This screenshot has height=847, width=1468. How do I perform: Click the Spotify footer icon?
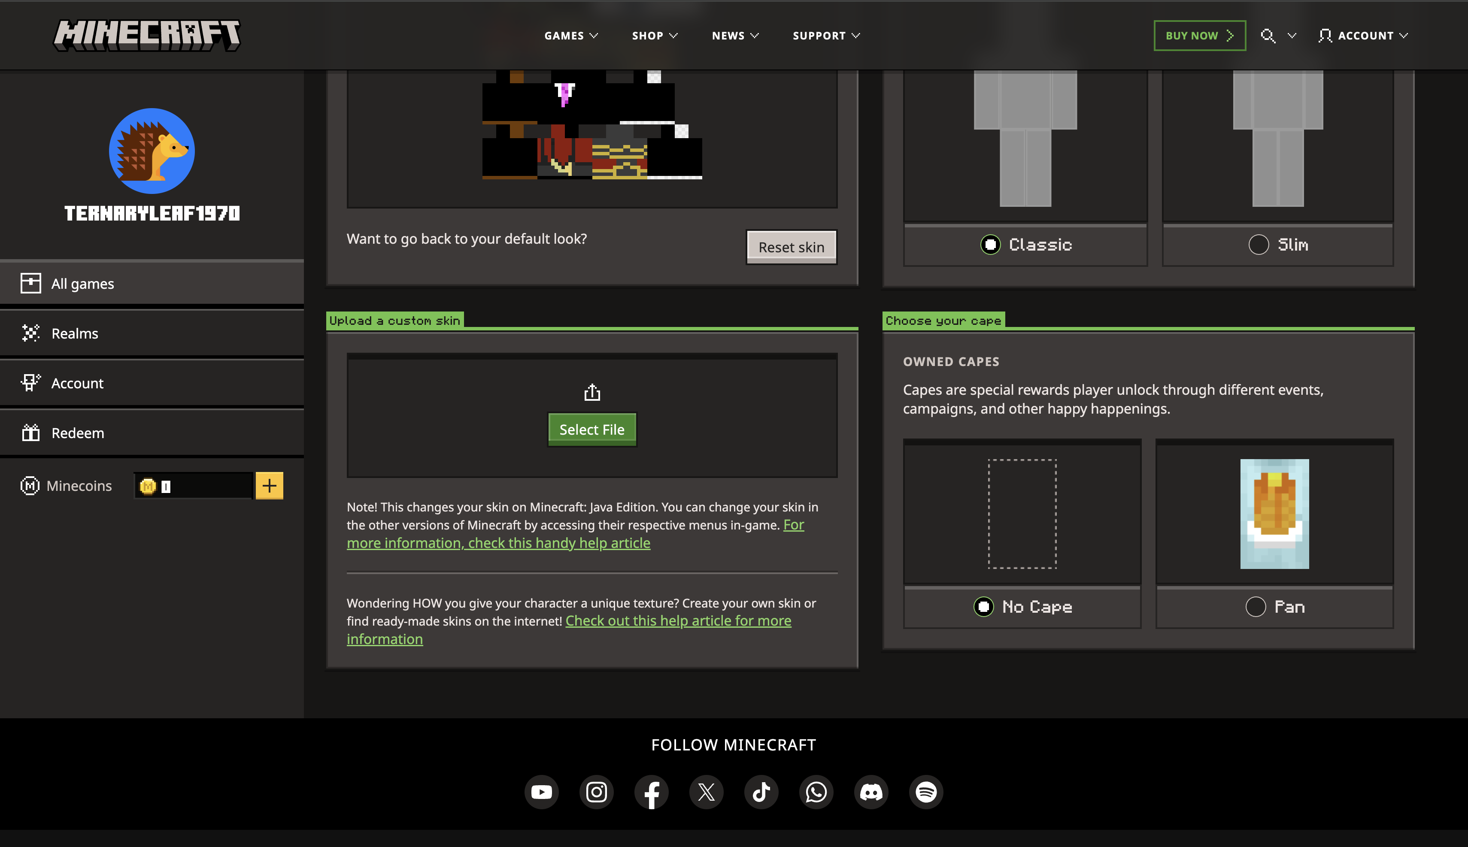coord(926,792)
